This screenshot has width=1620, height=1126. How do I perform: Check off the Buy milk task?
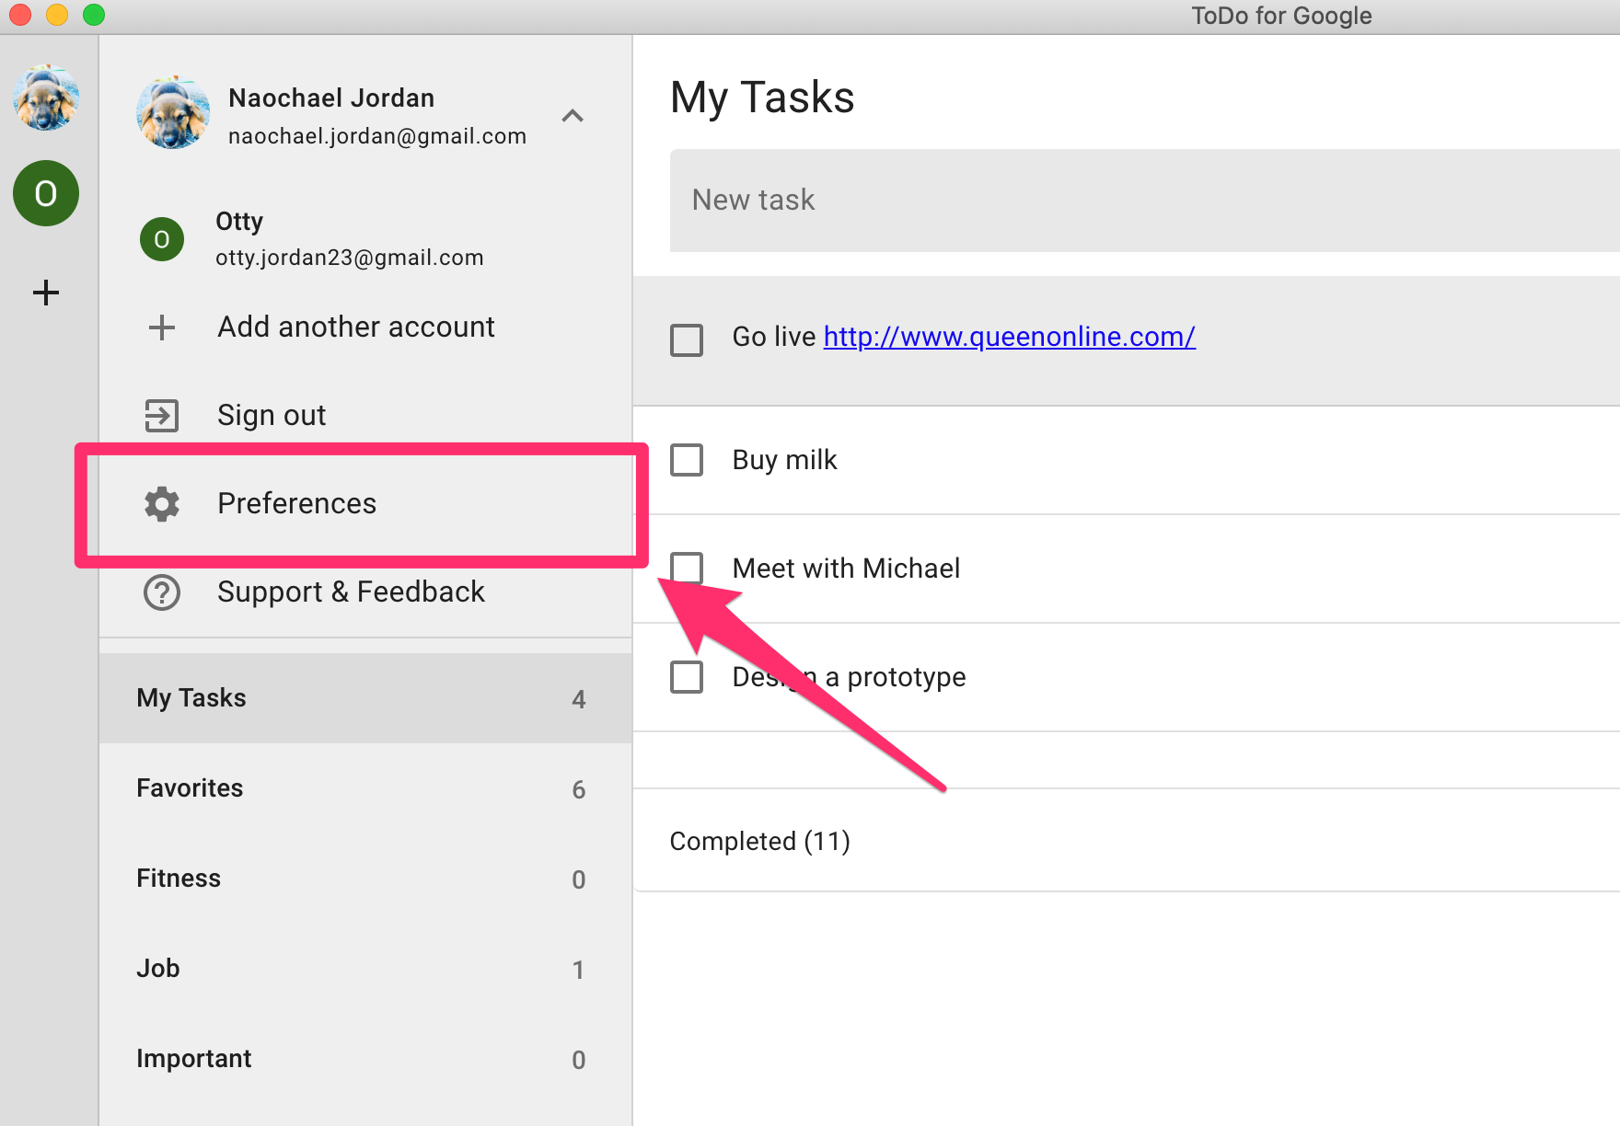pyautogui.click(x=687, y=459)
